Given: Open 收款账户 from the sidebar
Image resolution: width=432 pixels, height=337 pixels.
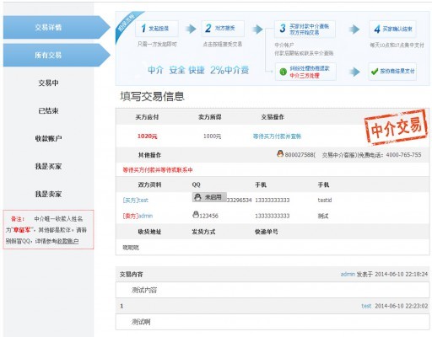Looking at the screenshot, I should (x=48, y=138).
